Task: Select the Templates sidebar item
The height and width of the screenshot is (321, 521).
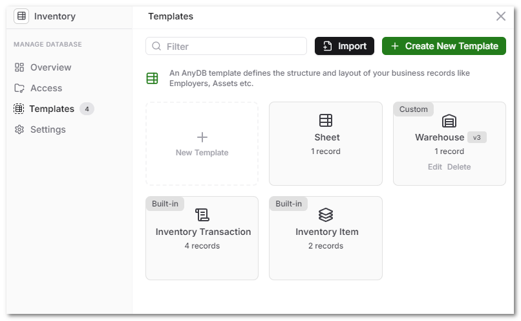Action: (x=51, y=109)
